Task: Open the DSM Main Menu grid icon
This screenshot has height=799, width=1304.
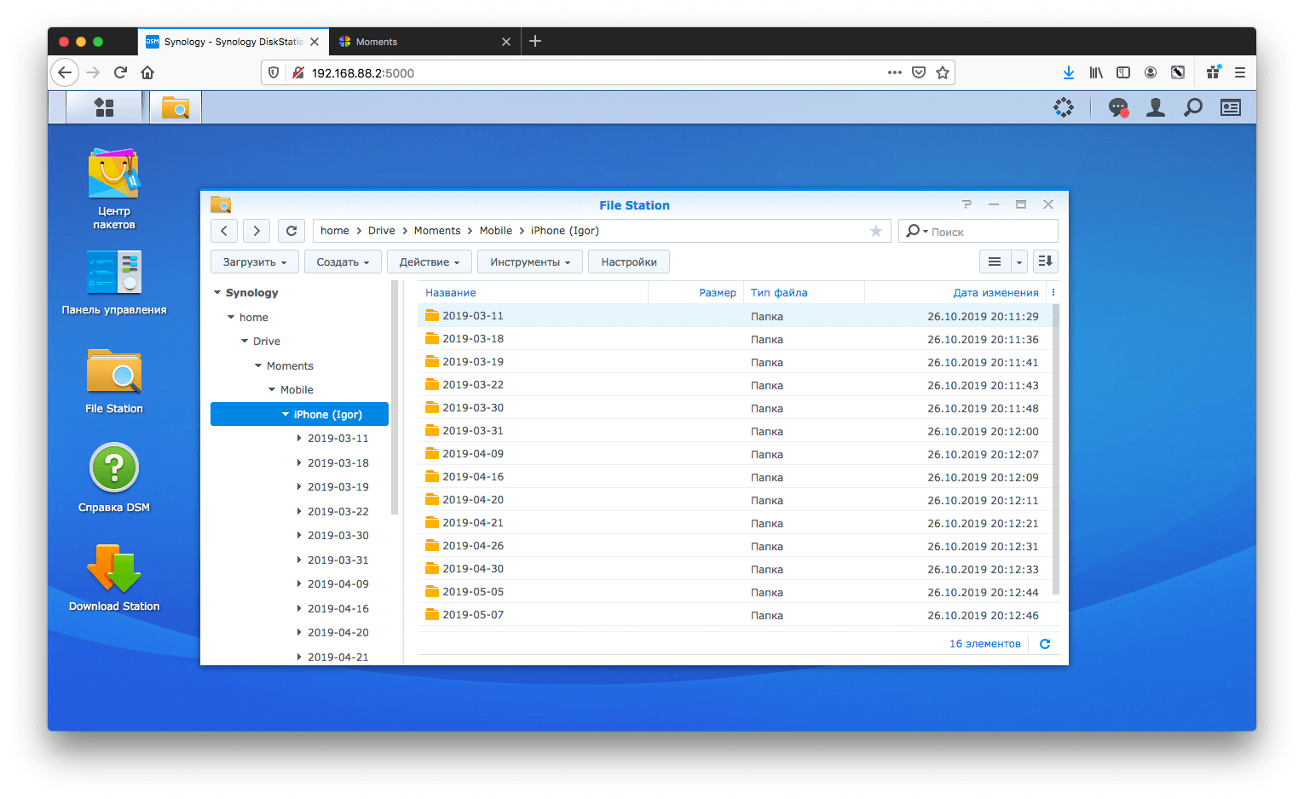Action: pos(104,107)
